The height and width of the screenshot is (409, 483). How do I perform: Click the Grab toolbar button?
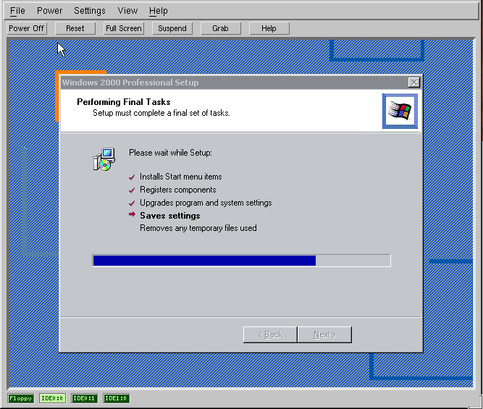[x=221, y=28]
